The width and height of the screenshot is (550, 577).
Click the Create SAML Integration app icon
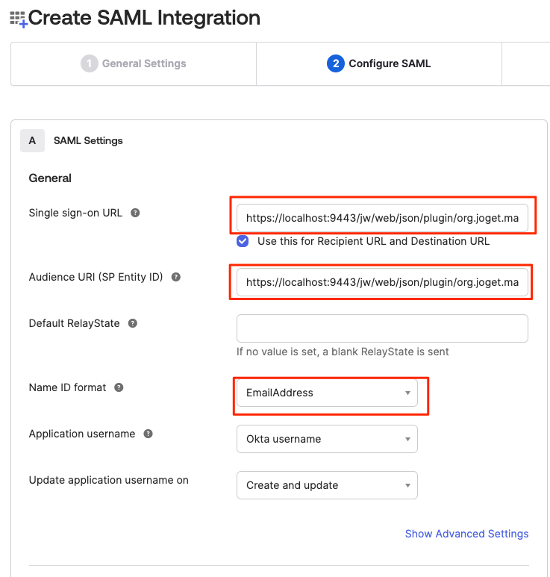coord(18,19)
